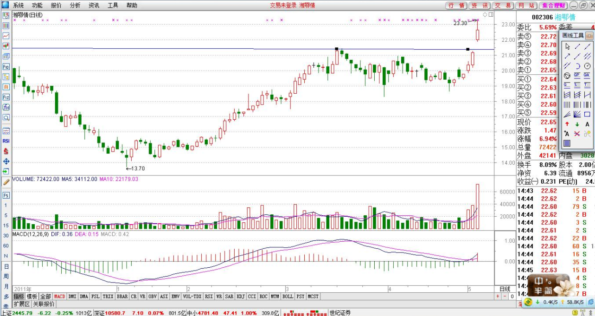The image size is (595, 316).
Task: Choose the GP golden-section line tool
Action: (x=577, y=75)
